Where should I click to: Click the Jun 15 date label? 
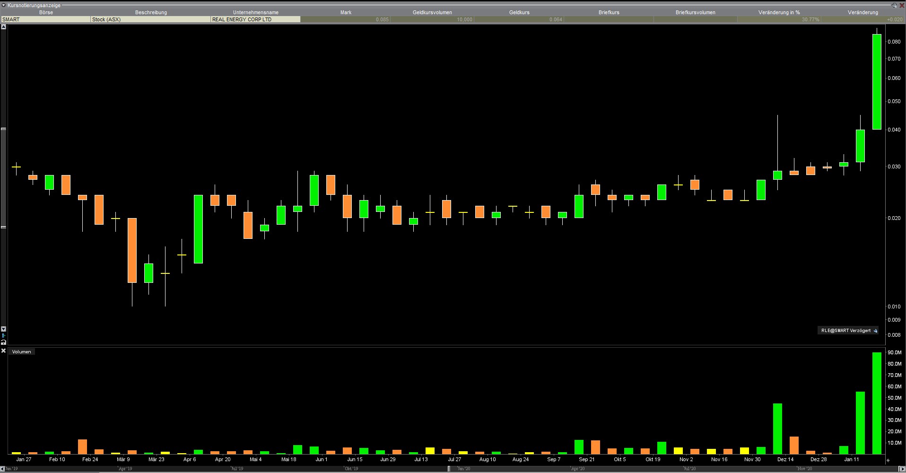355,459
